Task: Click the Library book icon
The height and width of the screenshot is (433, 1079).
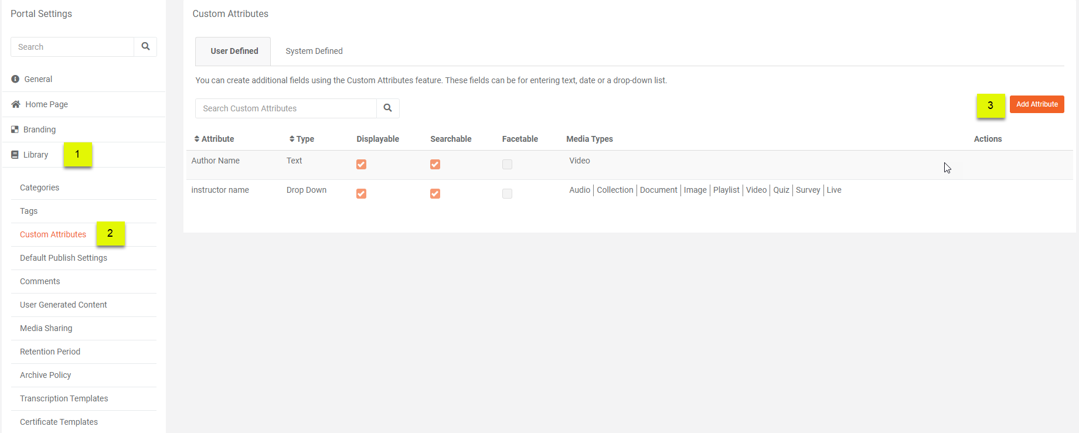Action: tap(15, 155)
